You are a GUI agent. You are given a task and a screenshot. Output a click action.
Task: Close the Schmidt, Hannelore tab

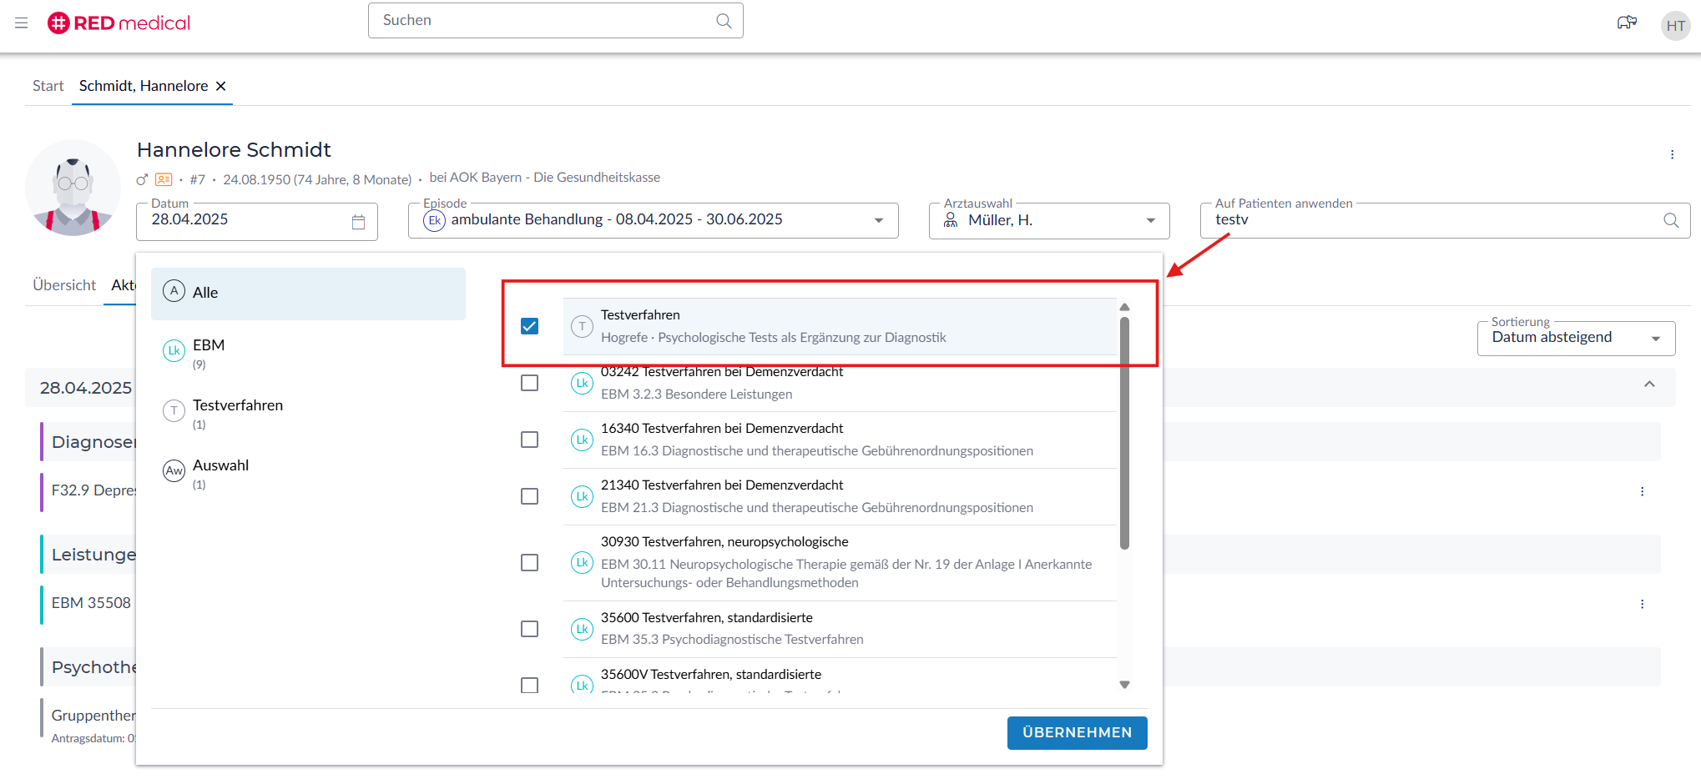click(221, 86)
